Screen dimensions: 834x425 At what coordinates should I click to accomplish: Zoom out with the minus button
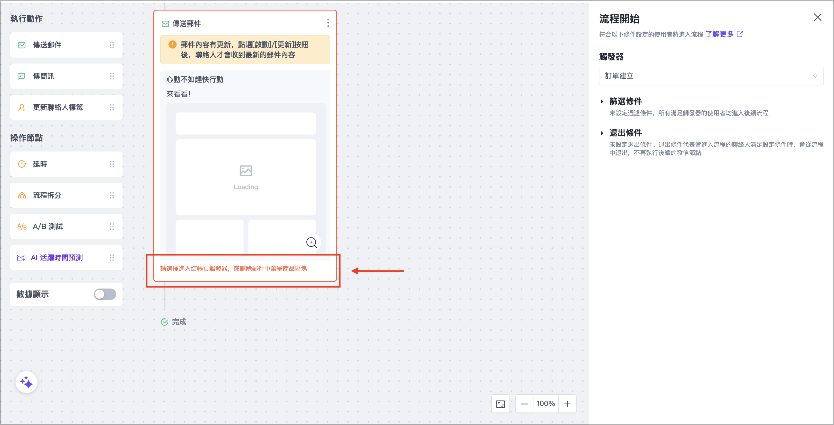(524, 404)
